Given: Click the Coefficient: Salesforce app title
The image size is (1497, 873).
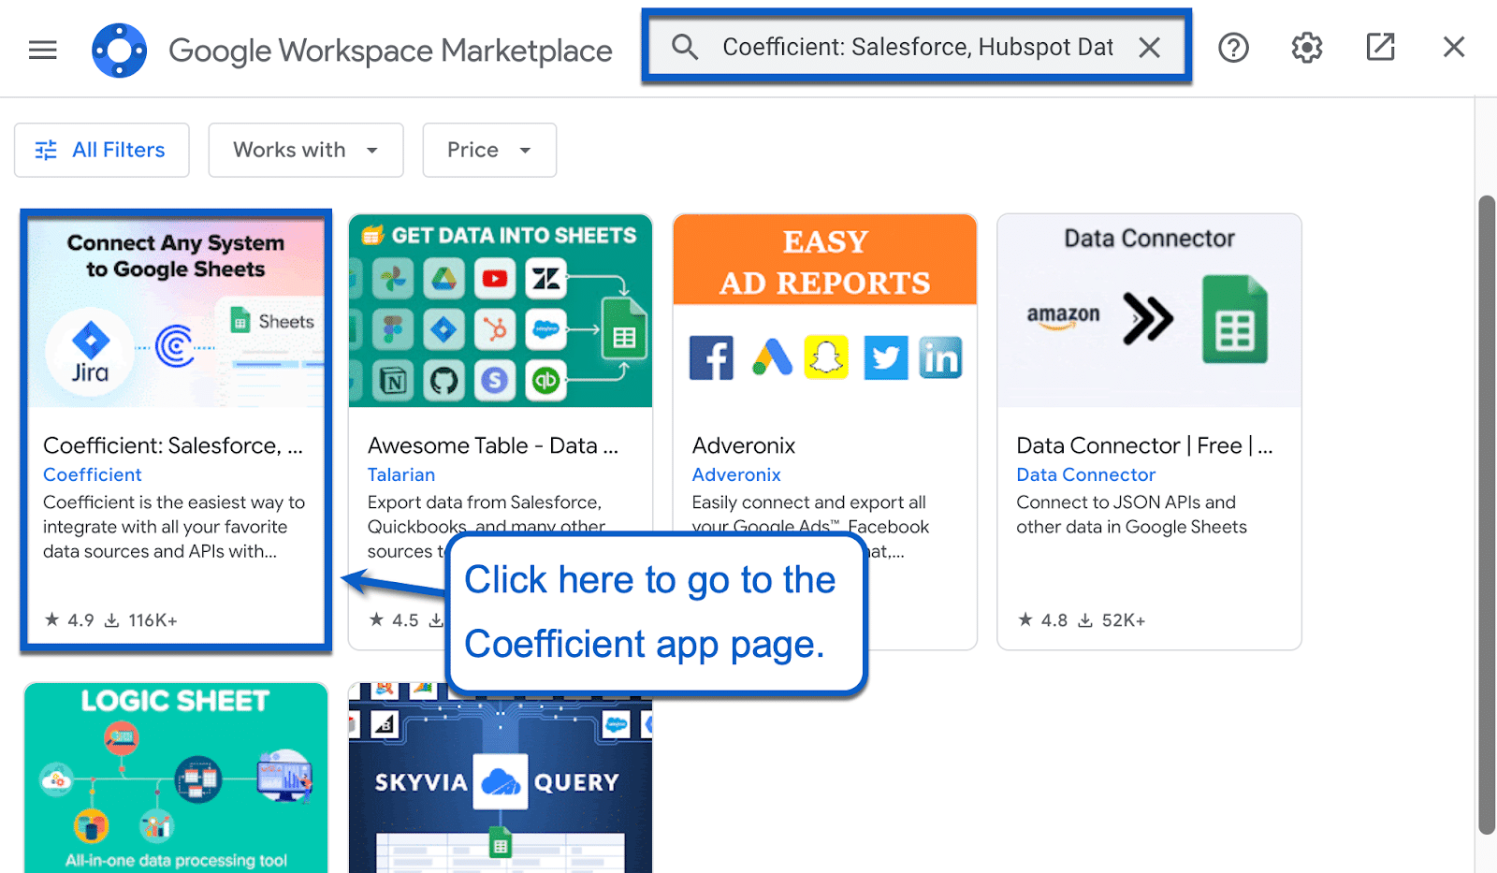Looking at the screenshot, I should pyautogui.click(x=173, y=445).
